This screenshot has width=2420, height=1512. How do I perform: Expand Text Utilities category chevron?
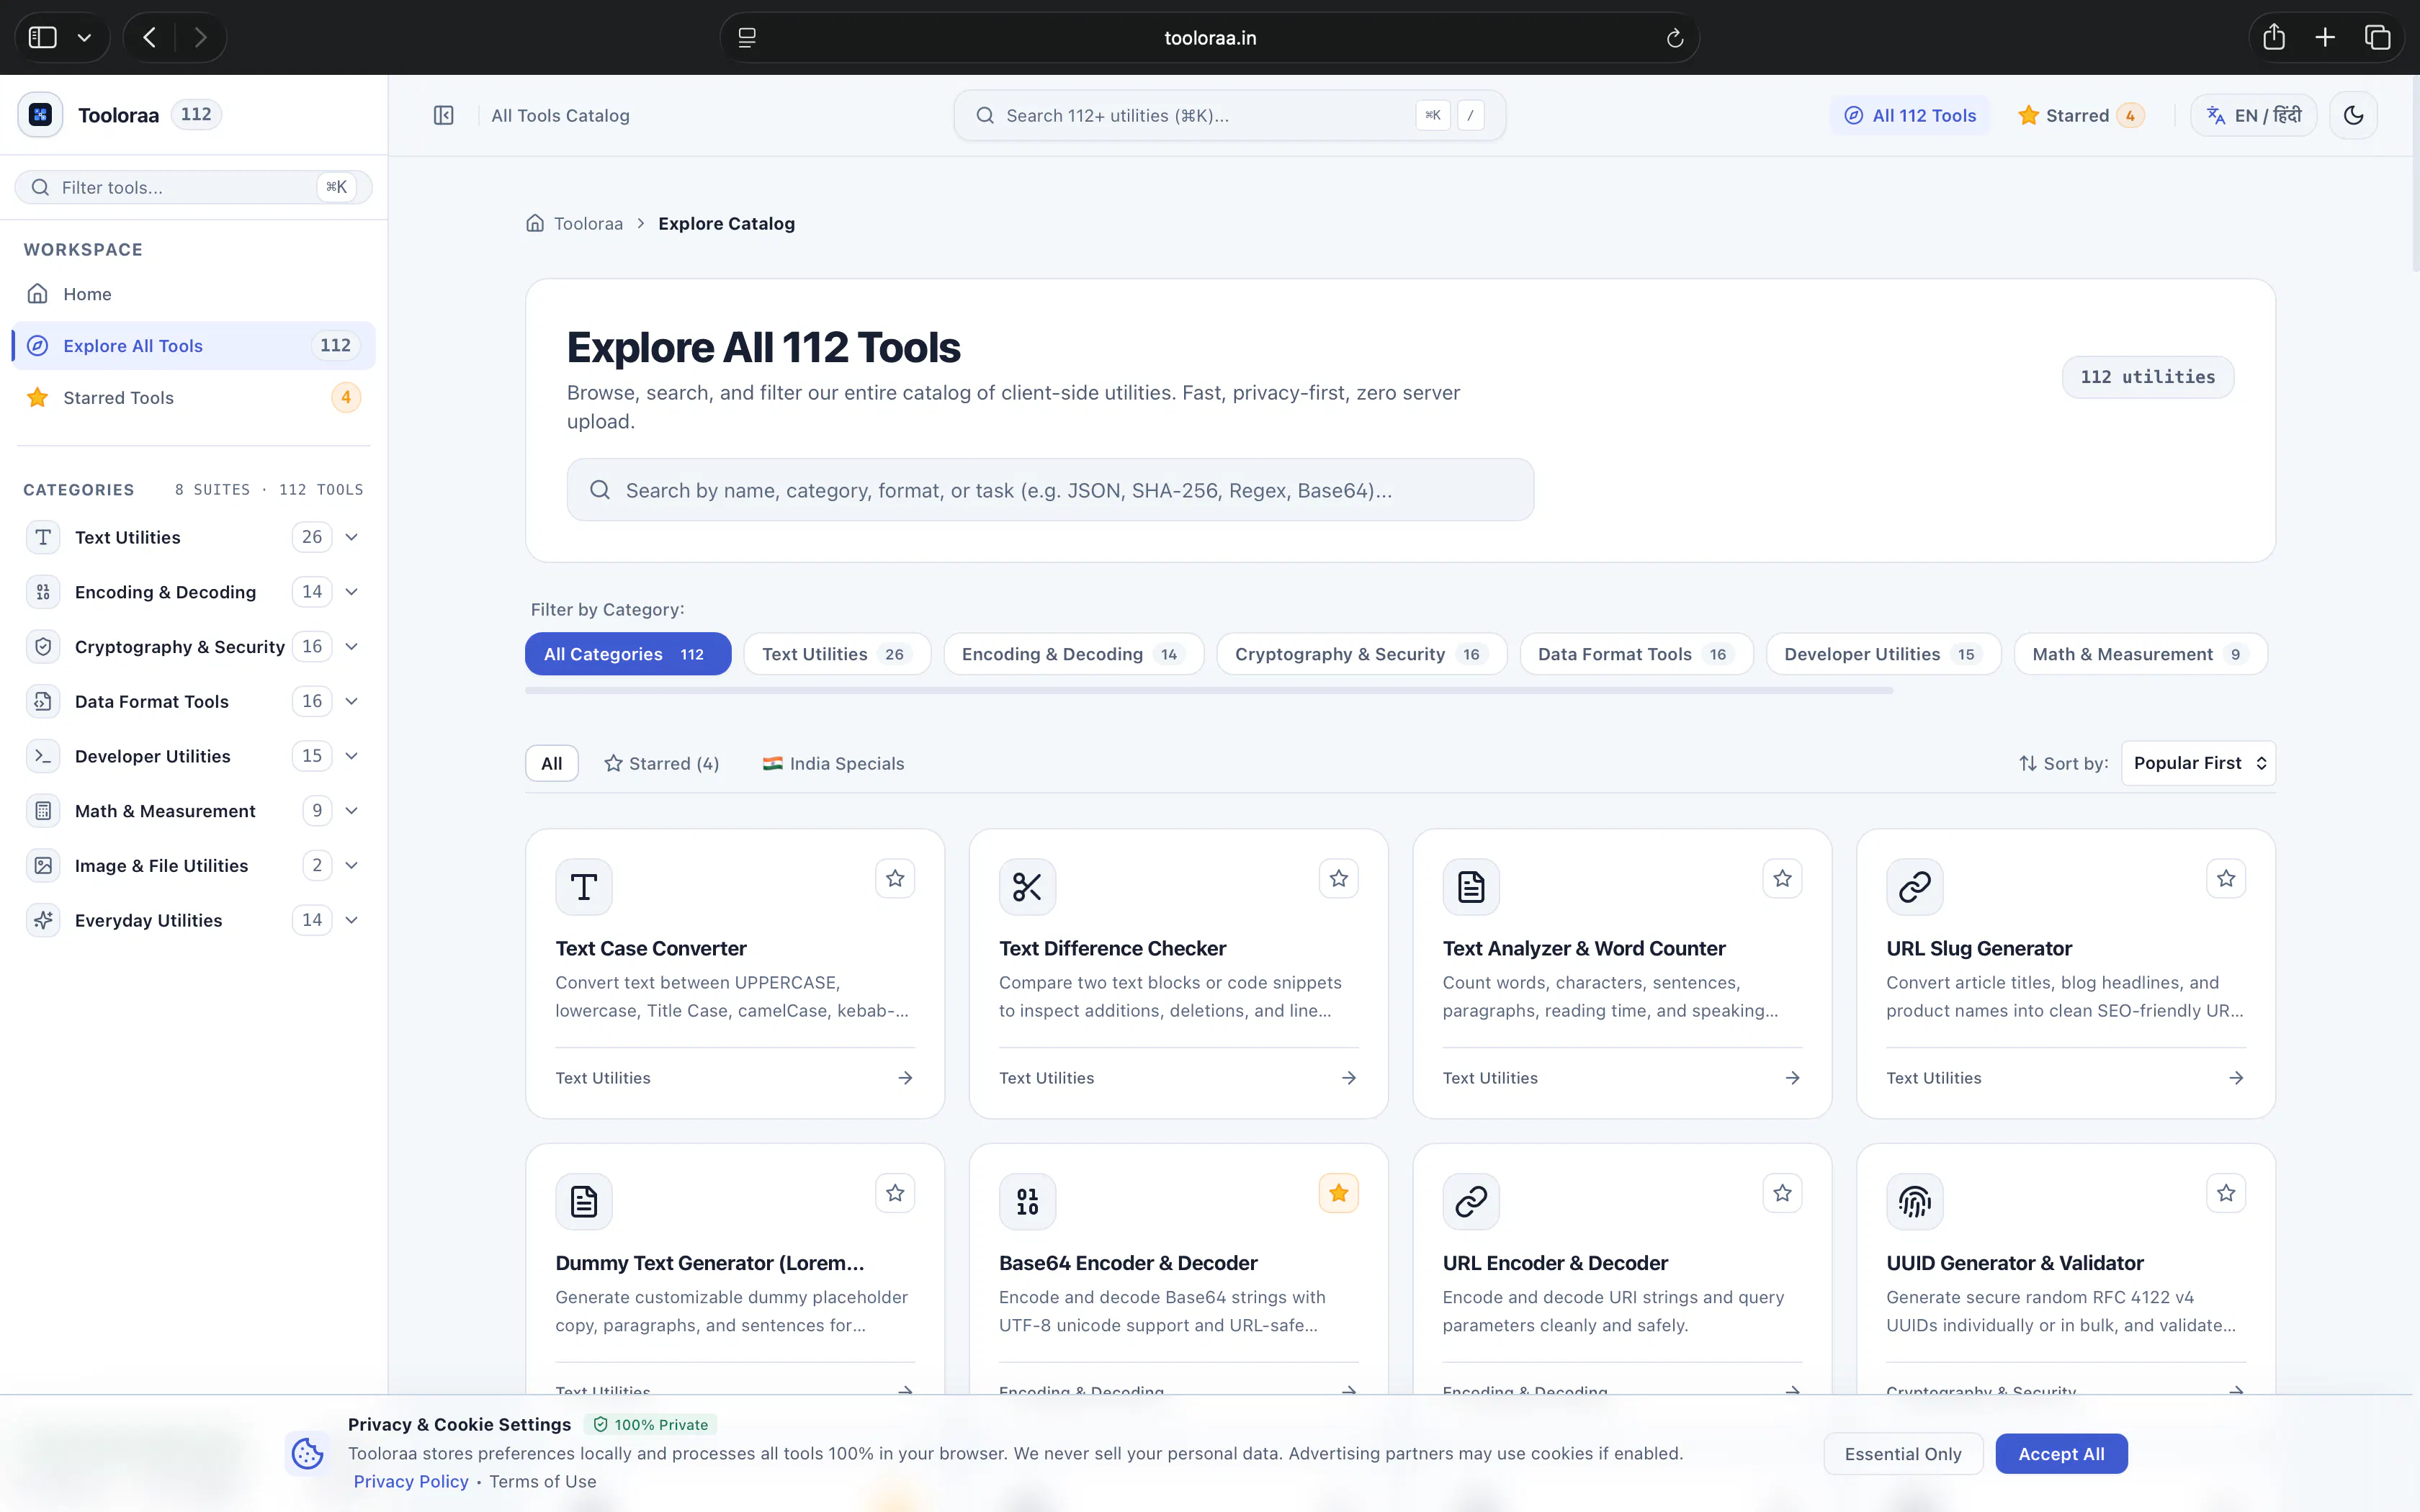(352, 537)
